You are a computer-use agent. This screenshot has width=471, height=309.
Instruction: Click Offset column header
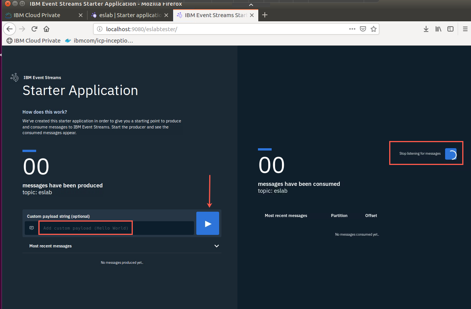[371, 216]
